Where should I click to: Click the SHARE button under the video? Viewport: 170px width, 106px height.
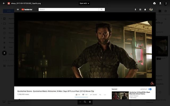tap(93, 95)
